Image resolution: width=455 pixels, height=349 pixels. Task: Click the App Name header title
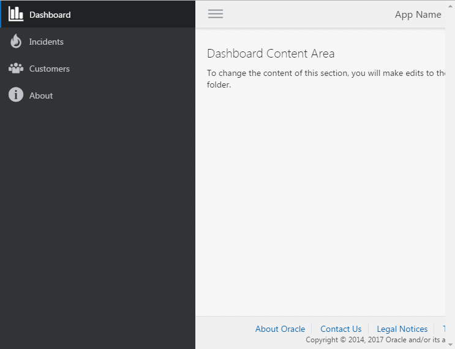418,15
